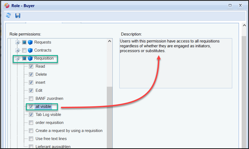Click the Contracts blue cube icon
This screenshot has width=249, height=149.
30,50
